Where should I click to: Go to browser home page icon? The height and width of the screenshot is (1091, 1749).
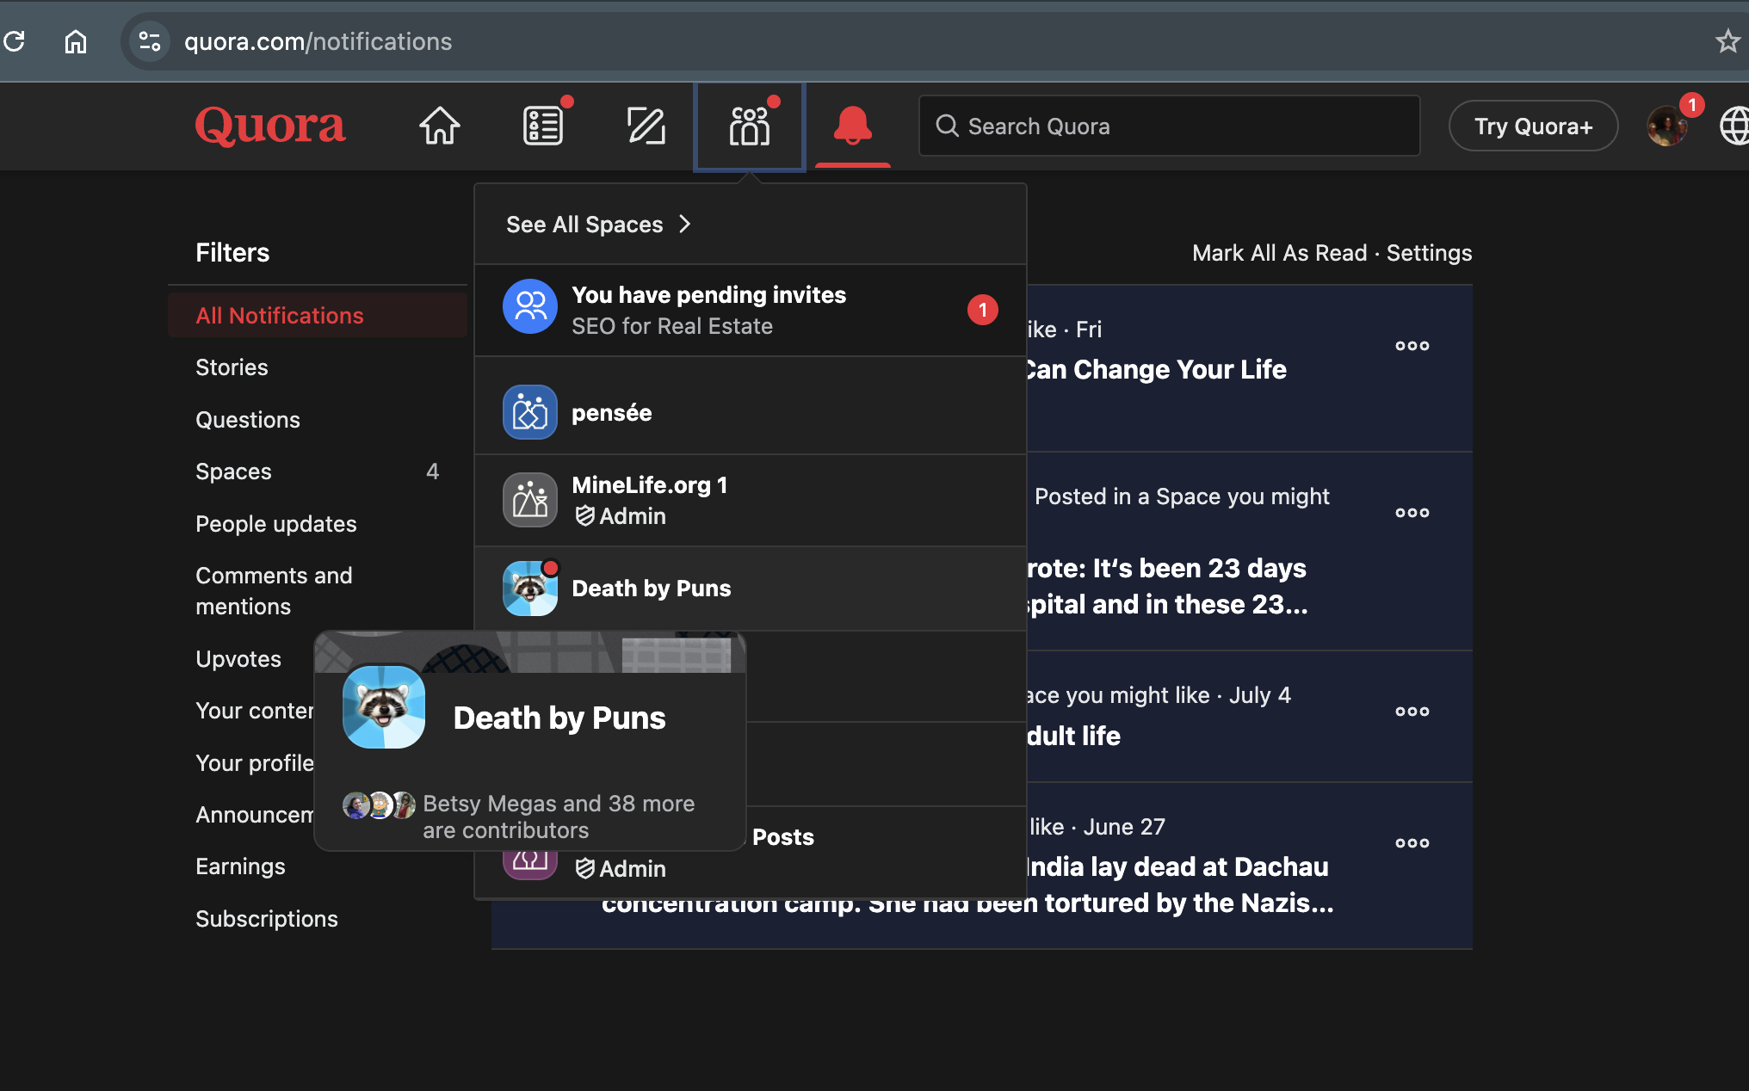pyautogui.click(x=76, y=41)
